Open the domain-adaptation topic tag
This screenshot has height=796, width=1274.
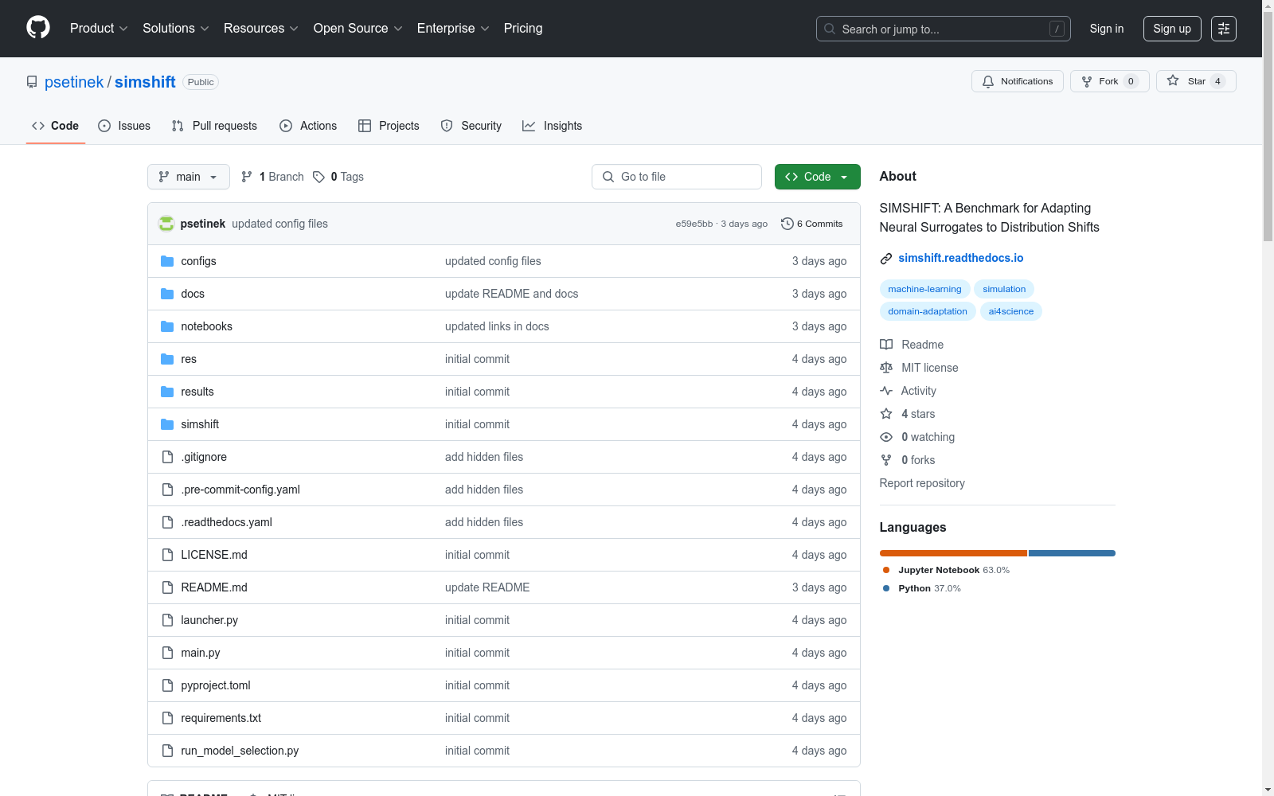pos(928,311)
